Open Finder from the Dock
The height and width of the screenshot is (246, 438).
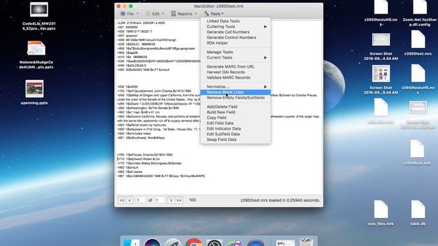131,243
